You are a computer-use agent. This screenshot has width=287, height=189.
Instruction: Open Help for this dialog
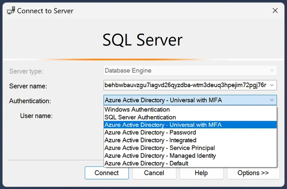coord(201,173)
